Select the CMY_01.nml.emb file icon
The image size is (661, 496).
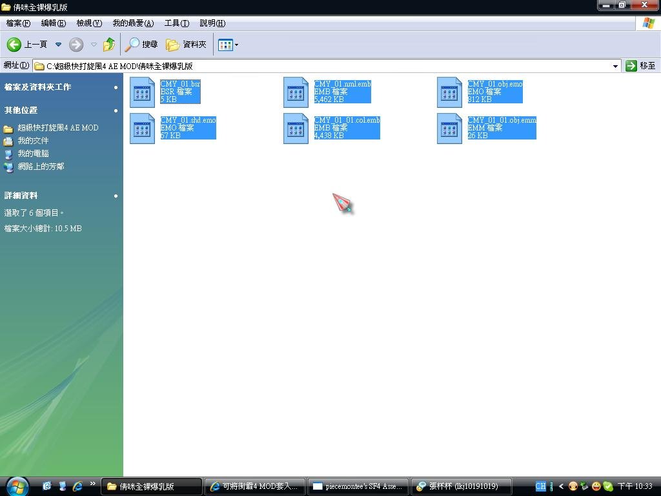point(296,92)
